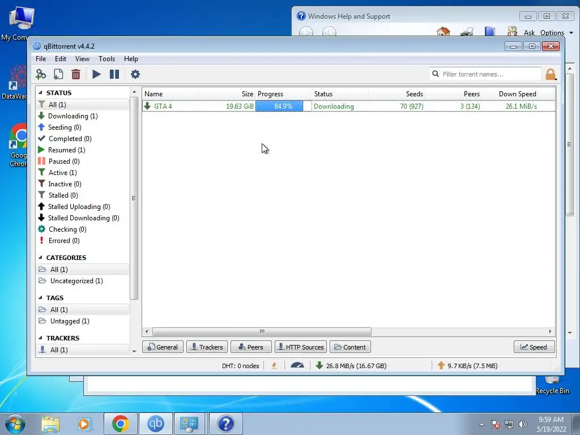Click the Resume play toolbar icon
The height and width of the screenshot is (435, 580).
96,74
